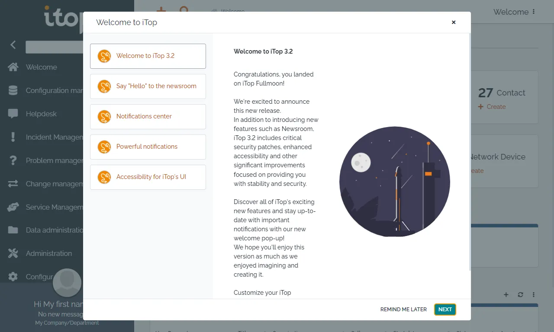Click the 'Welcome to iTop 3.2' bold heading
The image size is (554, 332).
263,51
